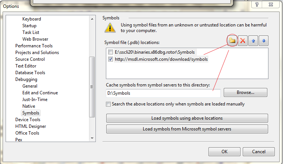Click Load symbols using above locations
Viewport: 283px width, 164px height.
[x=187, y=118]
